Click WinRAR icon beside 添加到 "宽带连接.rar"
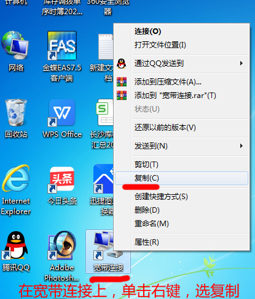The width and height of the screenshot is (255, 299). 122,96
